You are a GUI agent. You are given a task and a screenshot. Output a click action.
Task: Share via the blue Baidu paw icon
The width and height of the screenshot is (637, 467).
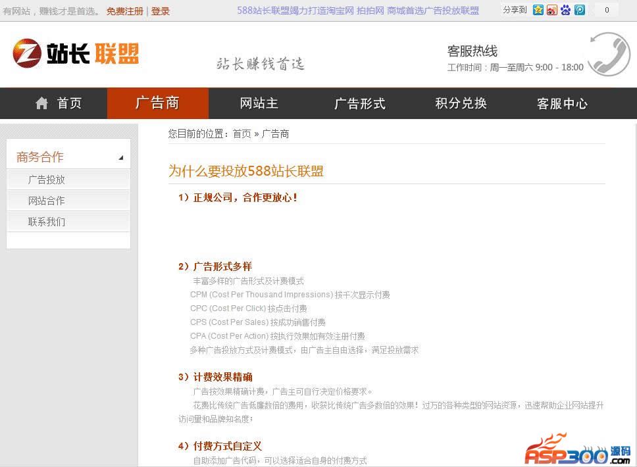[x=565, y=10]
